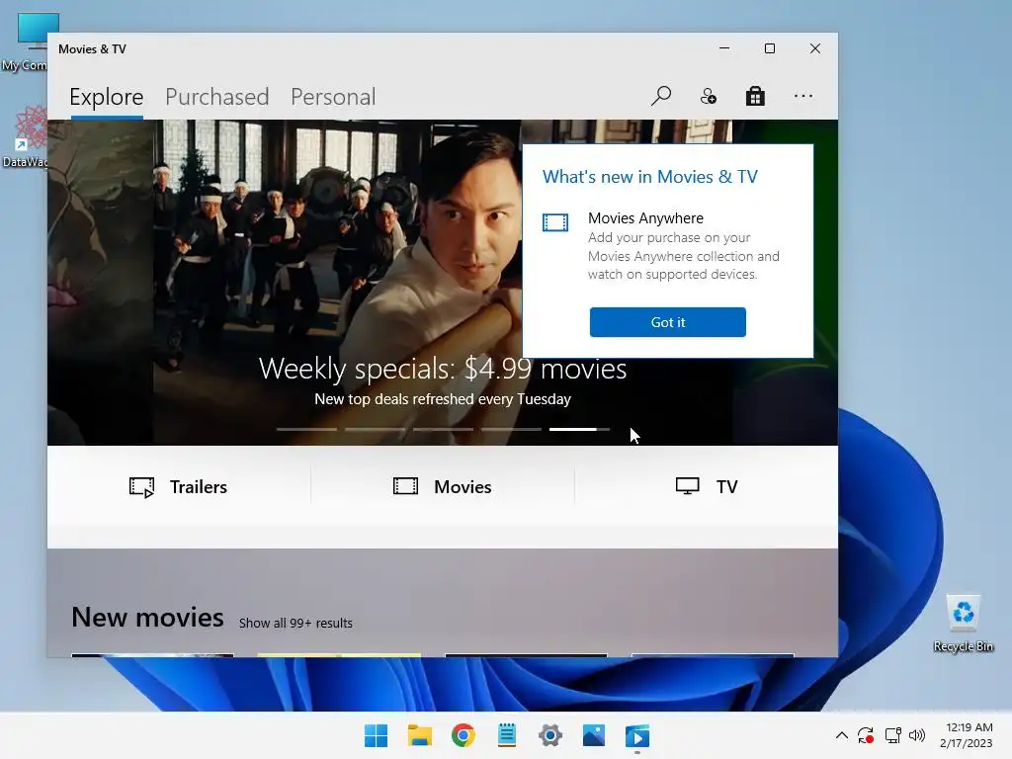Open the Windows Start menu
Screen dimensions: 1012x759
point(376,735)
